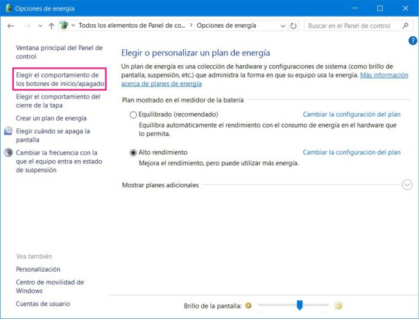
Task: Click the low brightness sun icon
Action: [248, 305]
